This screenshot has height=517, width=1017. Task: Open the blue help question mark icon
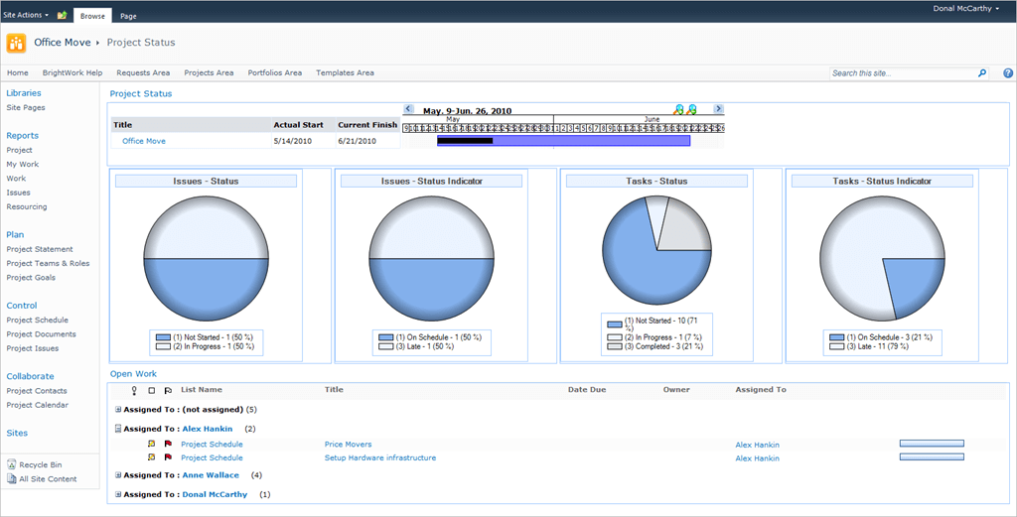click(1008, 73)
